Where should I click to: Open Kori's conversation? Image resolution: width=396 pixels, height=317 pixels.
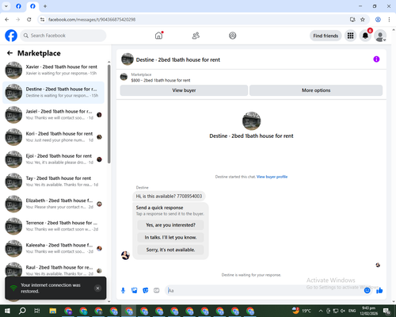[54, 137]
